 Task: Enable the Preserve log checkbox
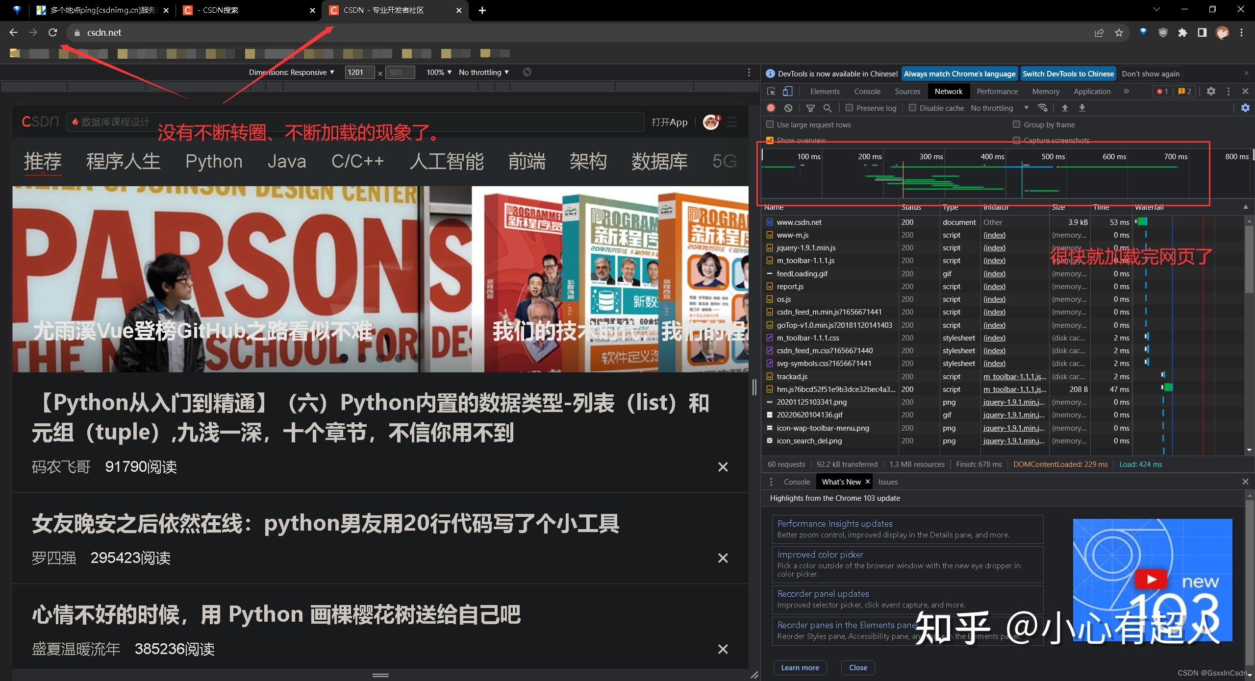pos(849,108)
